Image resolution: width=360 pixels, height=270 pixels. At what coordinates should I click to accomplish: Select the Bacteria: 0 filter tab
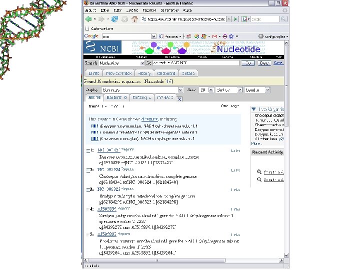click(116, 97)
